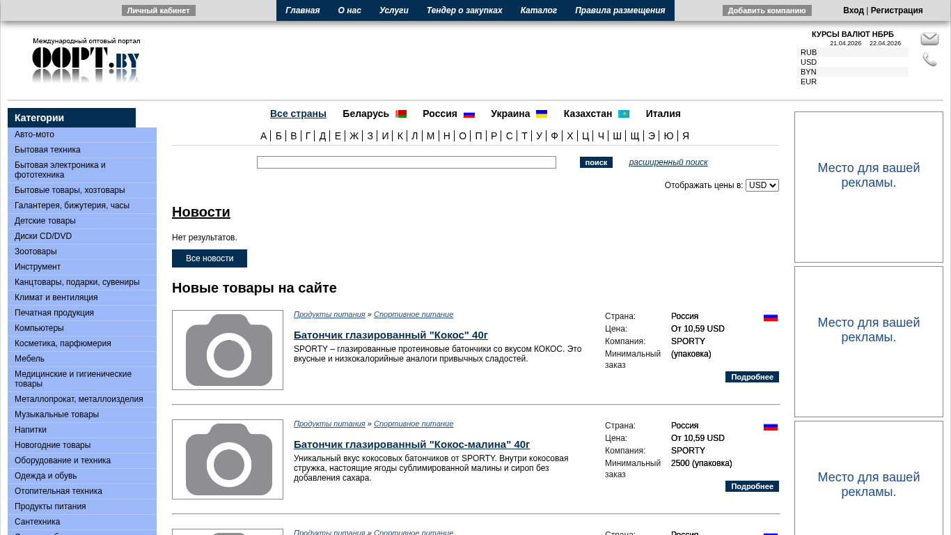Click the Ukraine flag in the country filter
Screen dimensions: 951x535
pos(542,114)
